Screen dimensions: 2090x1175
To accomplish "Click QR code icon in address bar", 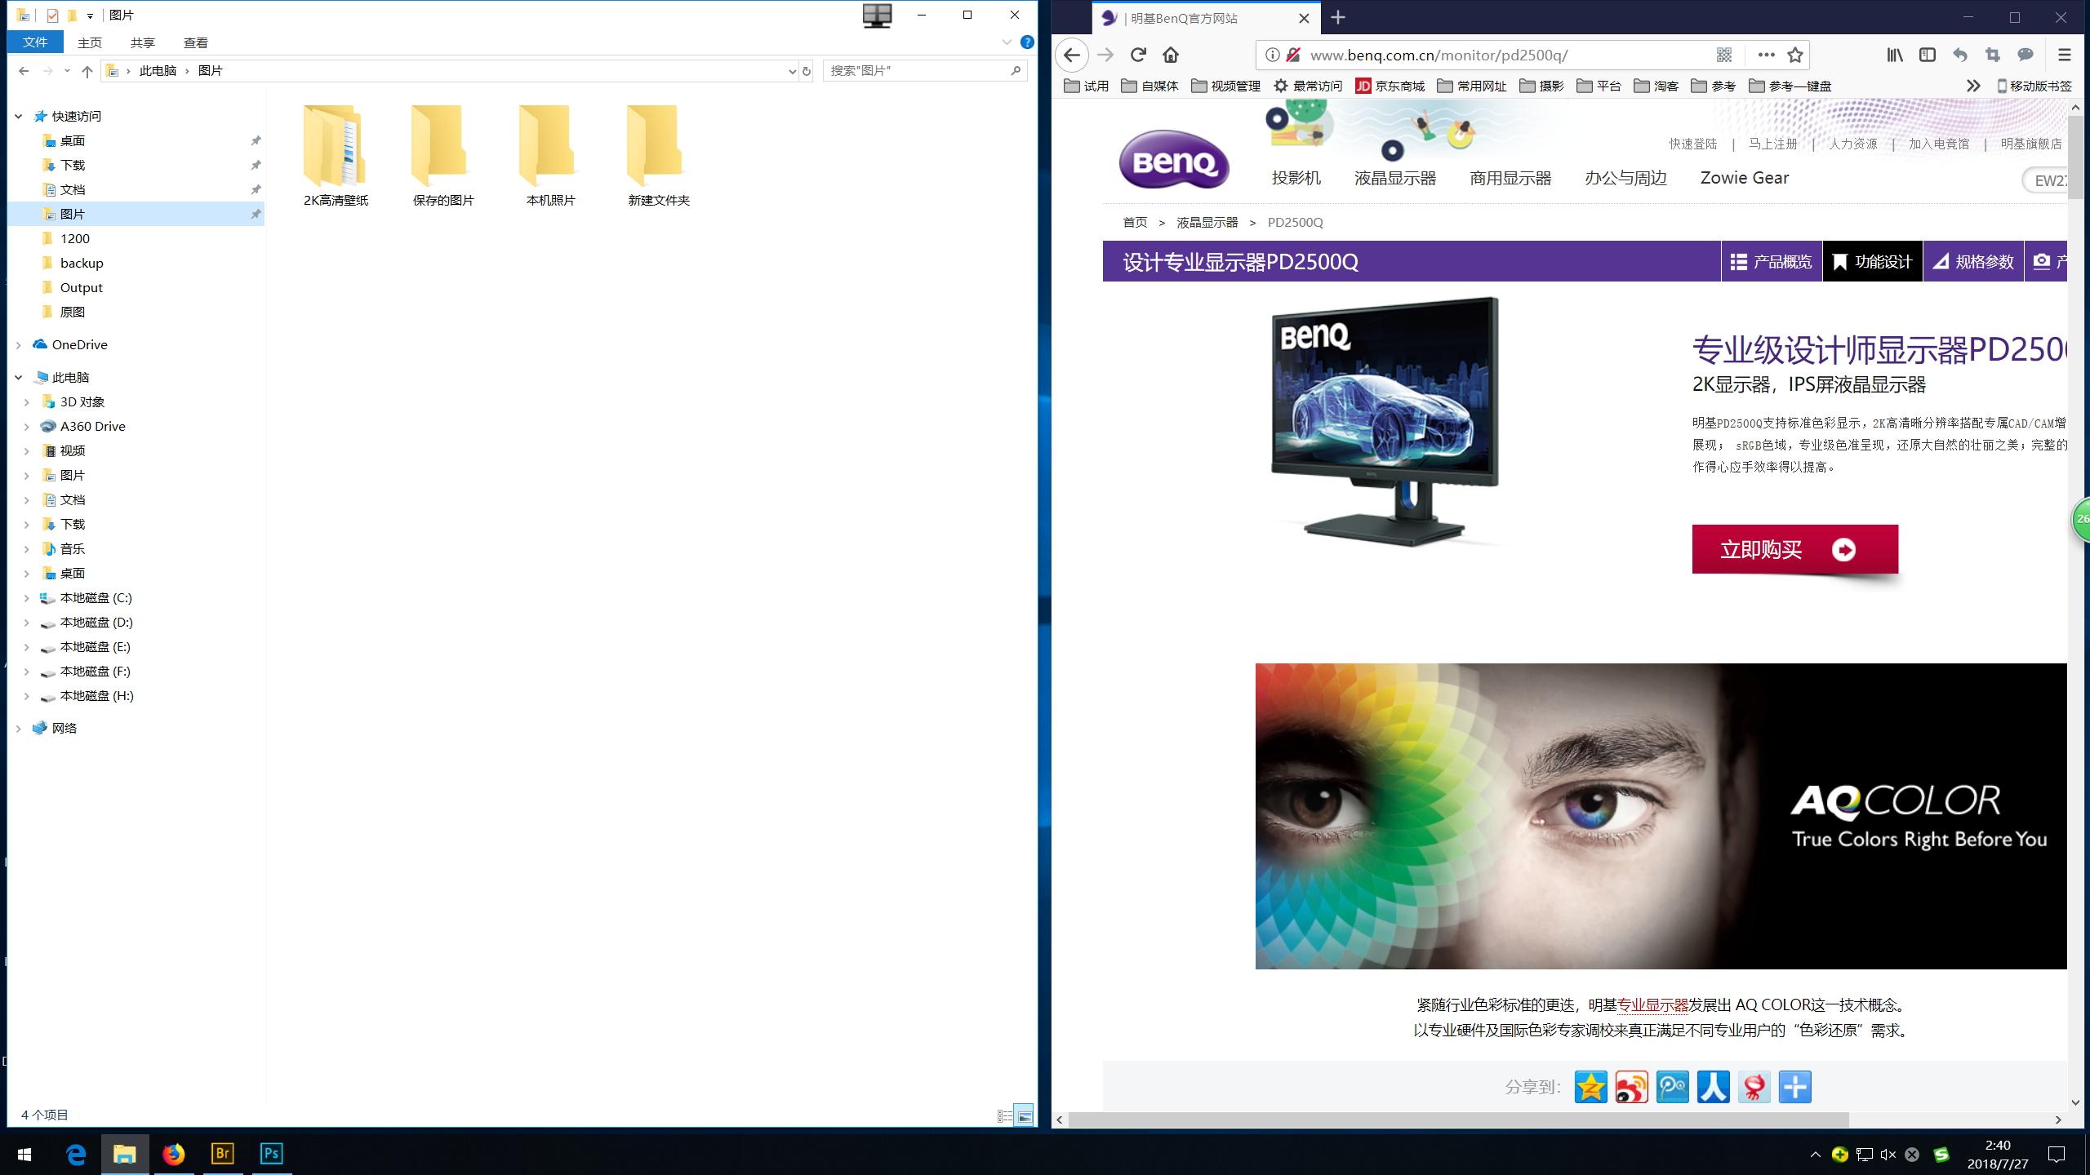I will click(1724, 55).
